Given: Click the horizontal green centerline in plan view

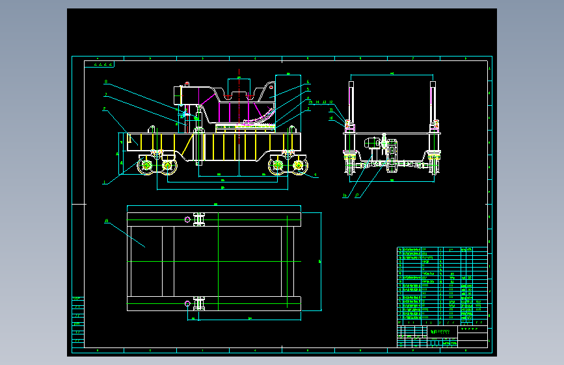Looking at the screenshot, I should click(x=214, y=262).
